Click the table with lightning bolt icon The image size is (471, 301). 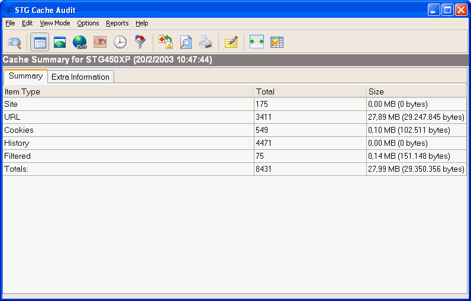tap(277, 42)
